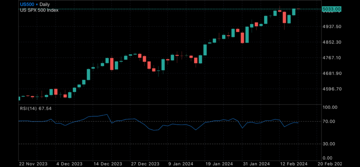The height and width of the screenshot is (167, 360).
Task: Change the Daily timeframe setting
Action: pos(45,4)
